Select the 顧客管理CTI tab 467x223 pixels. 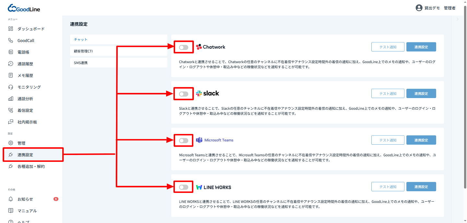tap(118, 51)
